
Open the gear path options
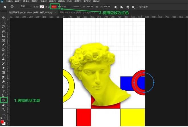[133, 7]
